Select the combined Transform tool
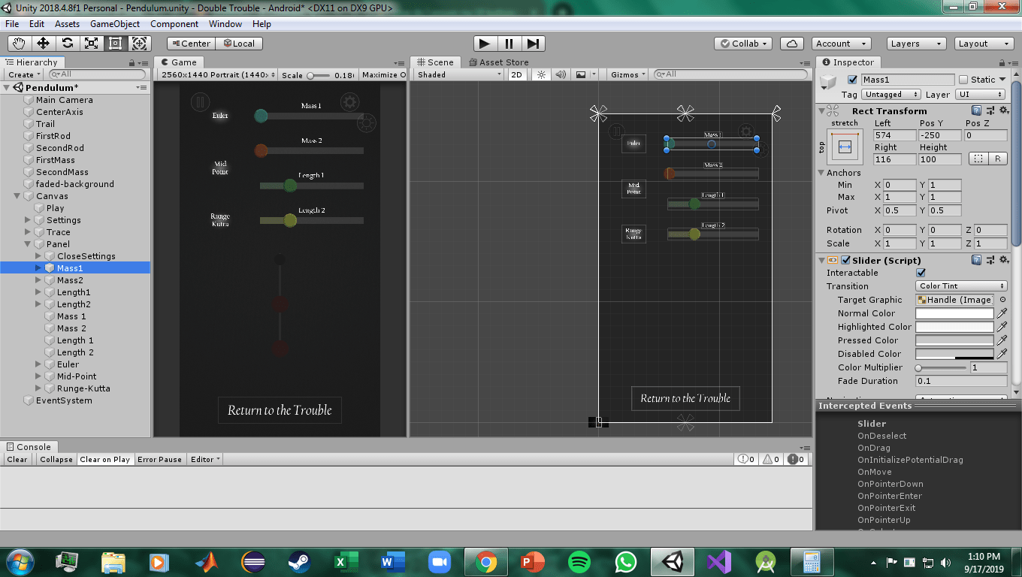The width and height of the screenshot is (1022, 577). point(140,44)
